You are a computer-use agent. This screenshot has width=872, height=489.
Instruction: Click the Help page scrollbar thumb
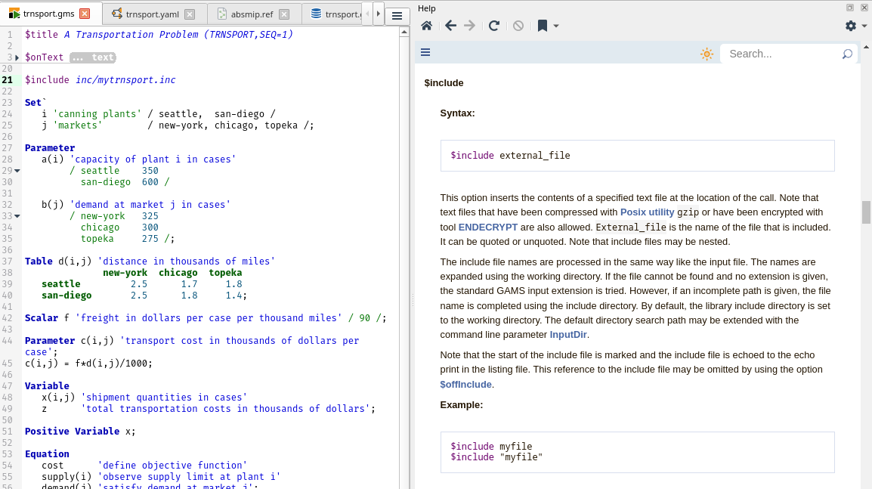coord(866,212)
